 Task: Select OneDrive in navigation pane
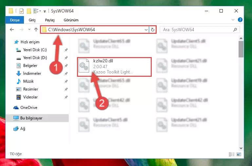pos(29,108)
